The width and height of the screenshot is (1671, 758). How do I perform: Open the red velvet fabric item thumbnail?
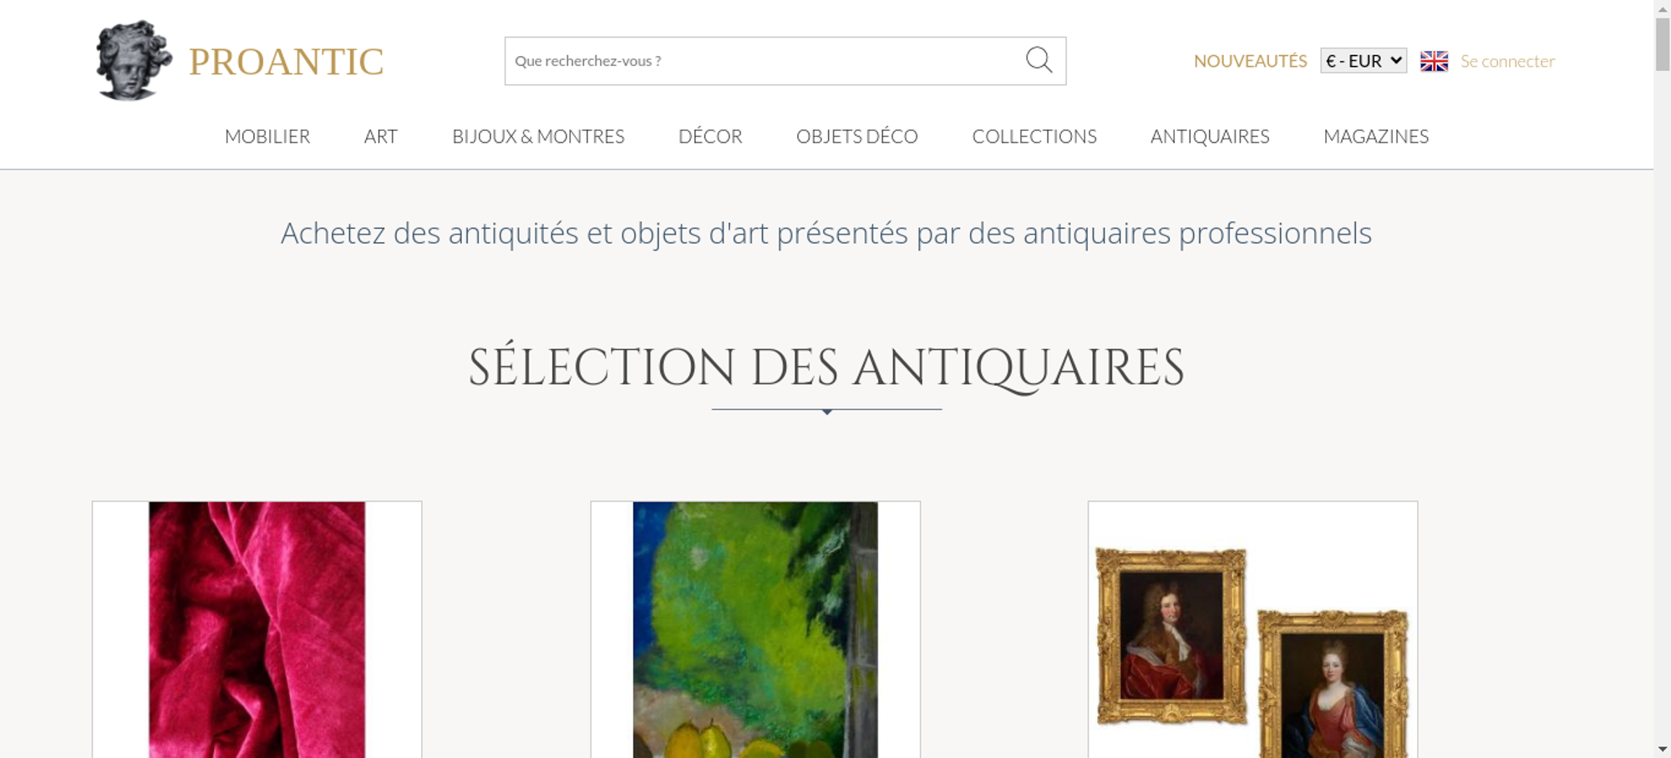(x=256, y=629)
